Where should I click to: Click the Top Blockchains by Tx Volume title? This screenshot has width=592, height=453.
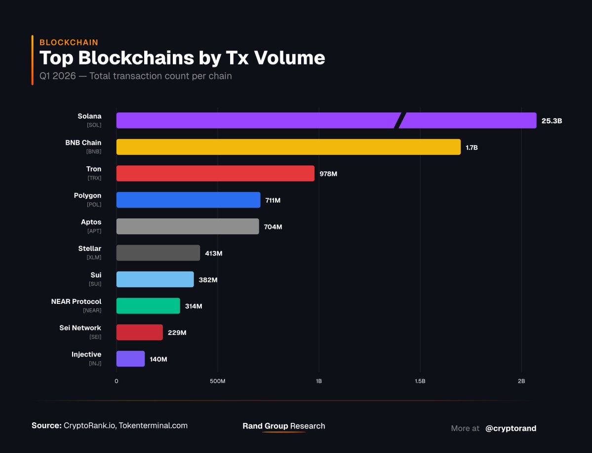click(182, 58)
